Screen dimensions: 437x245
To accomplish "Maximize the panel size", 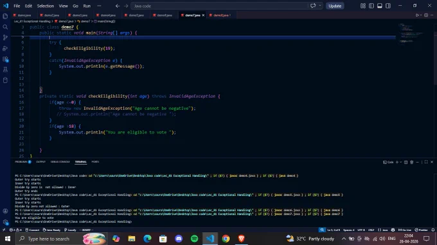I will point(426,162).
